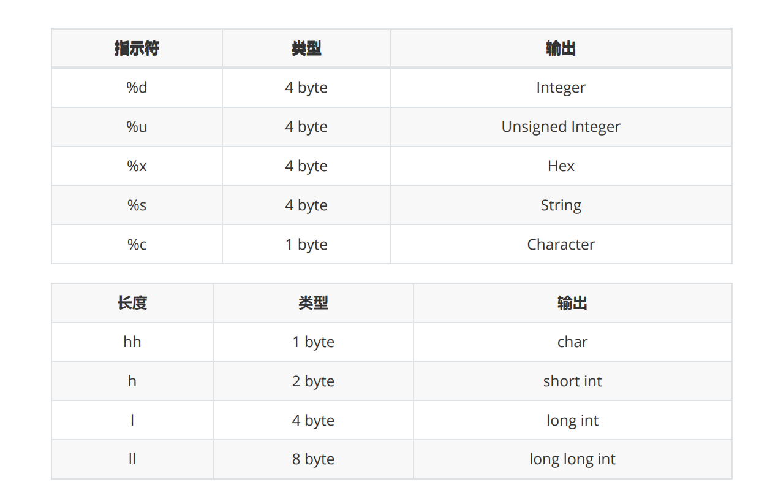This screenshot has width=759, height=482.
Task: Click the String output cell
Action: pos(561,205)
